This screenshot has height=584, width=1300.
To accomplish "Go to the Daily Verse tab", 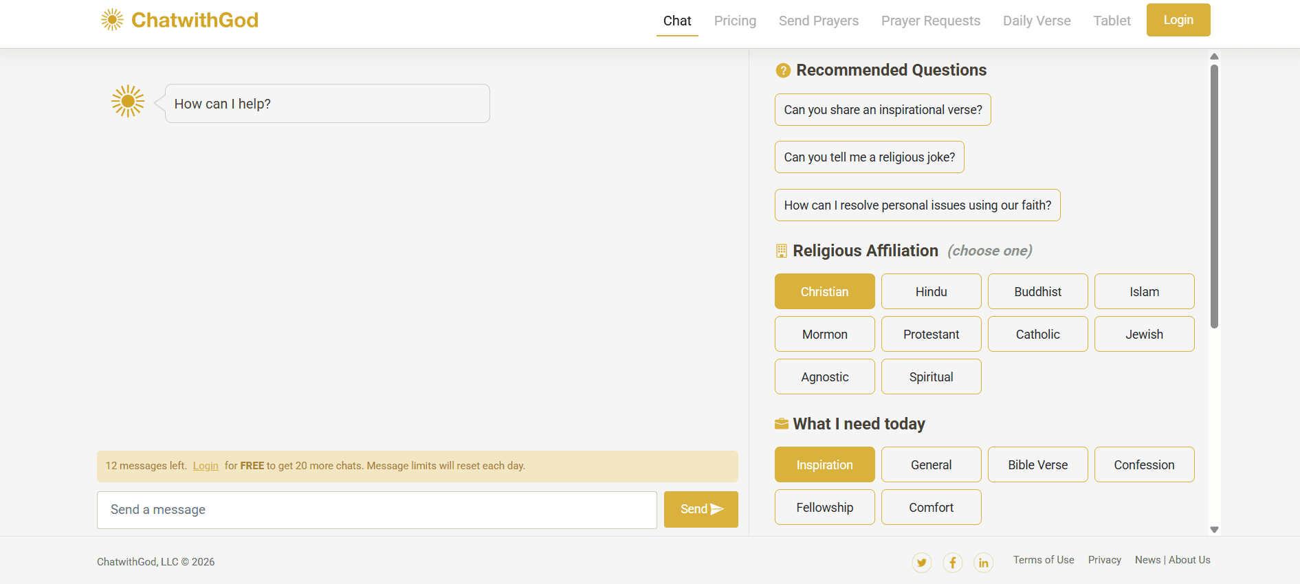I will click(1036, 21).
